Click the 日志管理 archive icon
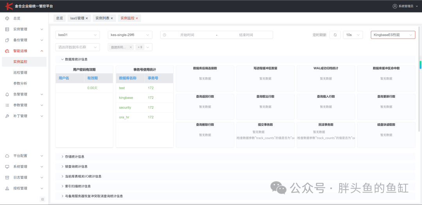This screenshot has width=422, height=205. pyautogui.click(x=7, y=177)
